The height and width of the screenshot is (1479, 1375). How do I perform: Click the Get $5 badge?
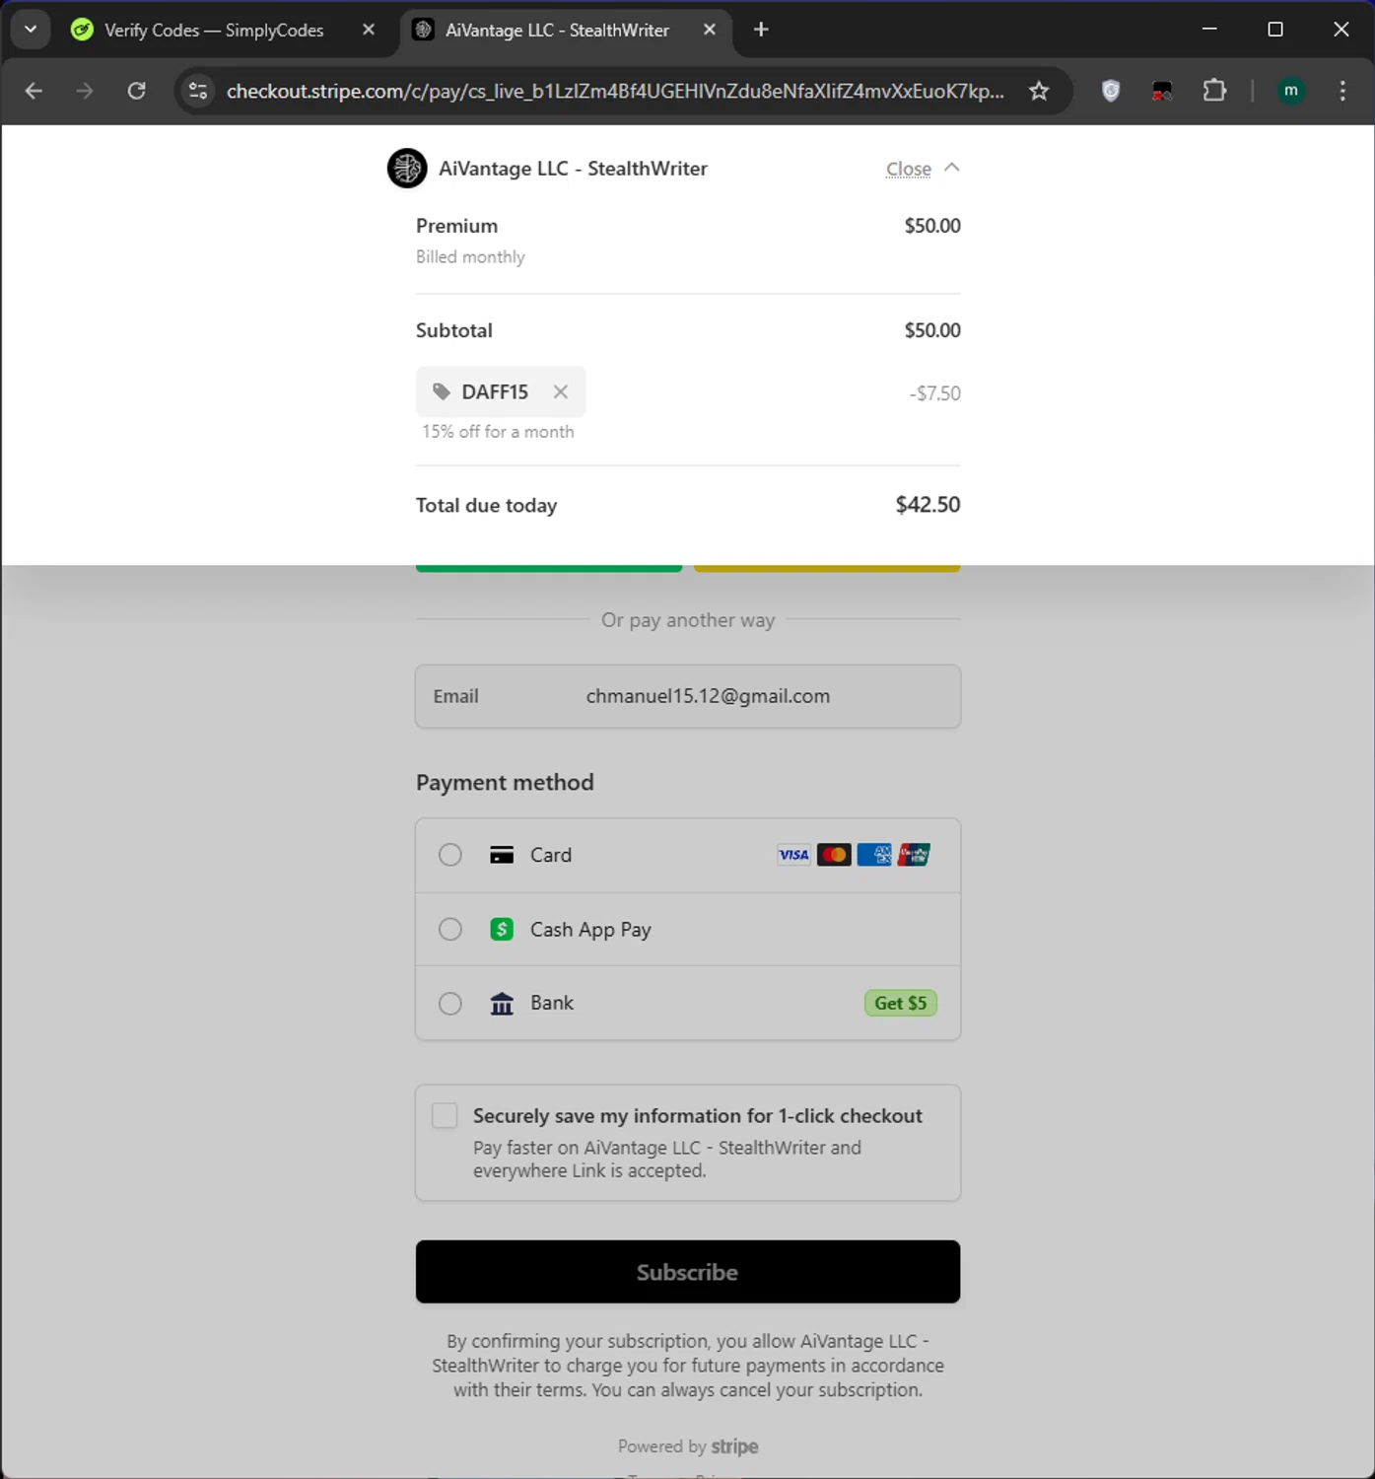pos(901,1003)
